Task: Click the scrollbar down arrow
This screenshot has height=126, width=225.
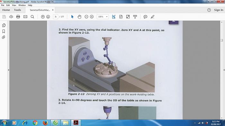Action: tap(222, 118)
